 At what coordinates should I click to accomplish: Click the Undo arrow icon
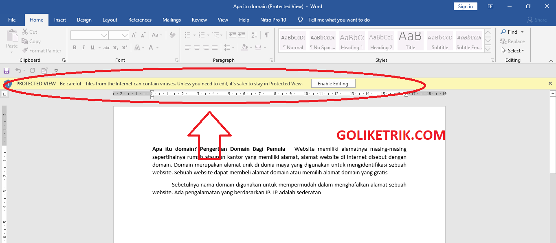[x=18, y=70]
